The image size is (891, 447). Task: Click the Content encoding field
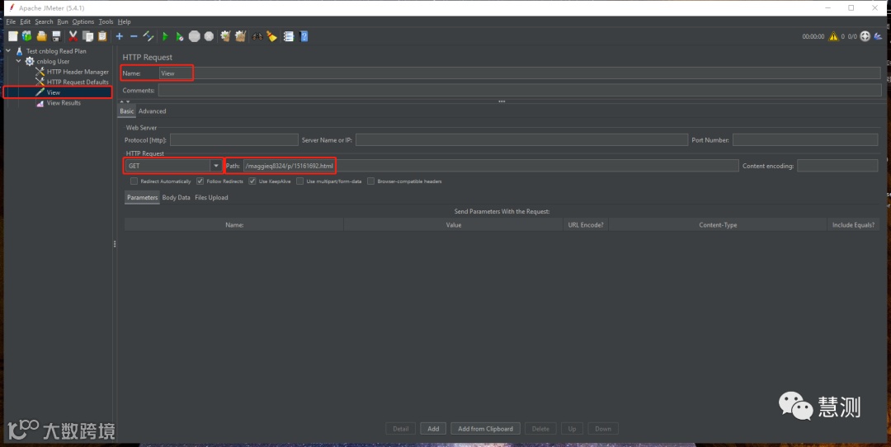[x=837, y=166]
